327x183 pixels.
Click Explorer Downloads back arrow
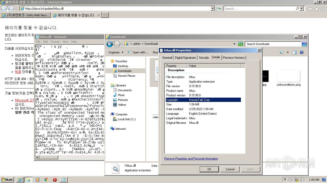(x=110, y=44)
